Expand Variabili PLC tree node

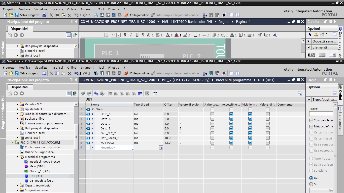(18, 104)
